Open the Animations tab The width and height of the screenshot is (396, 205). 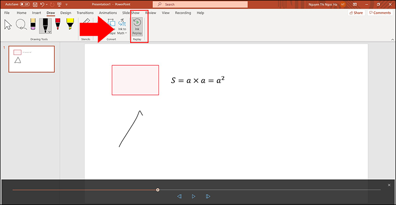pos(108,13)
